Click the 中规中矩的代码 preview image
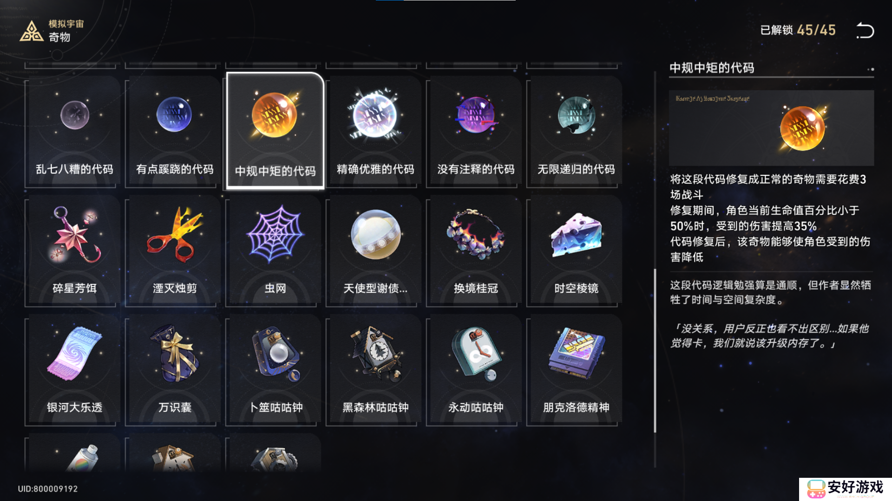 tap(771, 128)
